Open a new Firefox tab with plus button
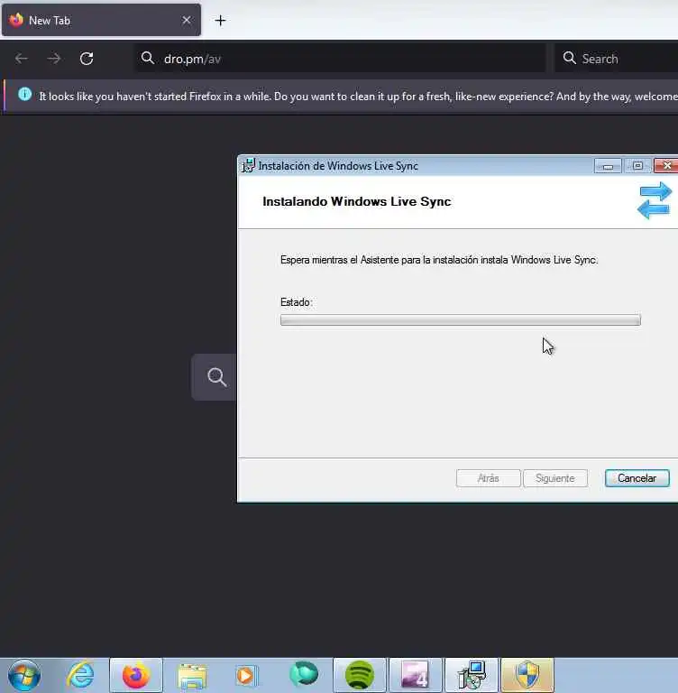This screenshot has height=693, width=678. [220, 21]
